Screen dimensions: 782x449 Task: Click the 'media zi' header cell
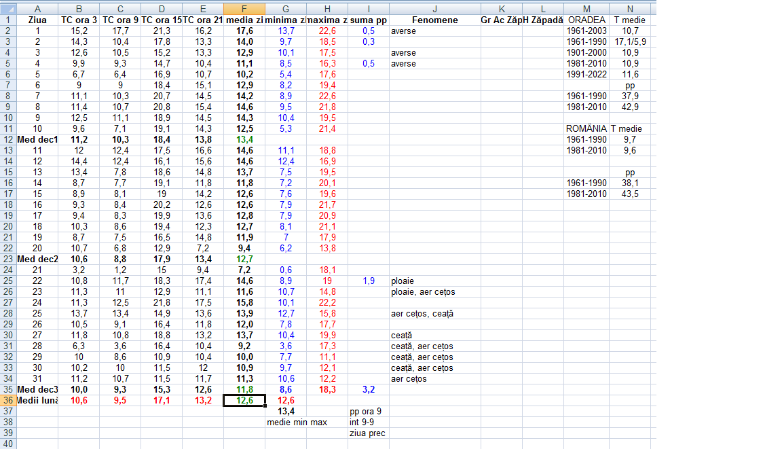[244, 20]
